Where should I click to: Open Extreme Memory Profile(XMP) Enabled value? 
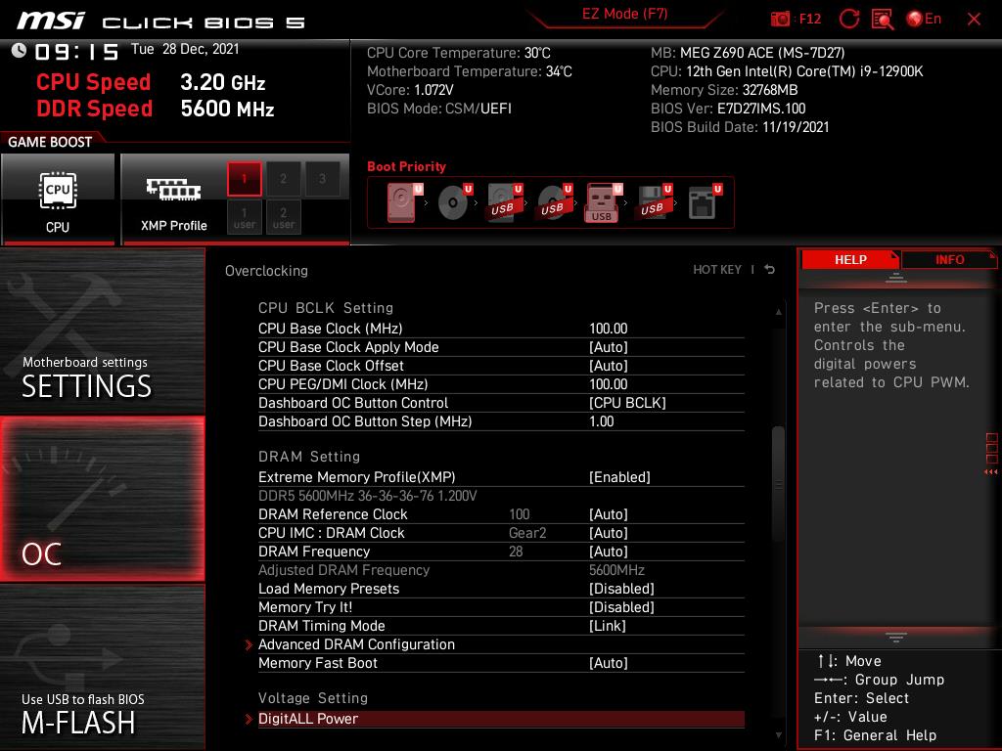click(x=619, y=477)
